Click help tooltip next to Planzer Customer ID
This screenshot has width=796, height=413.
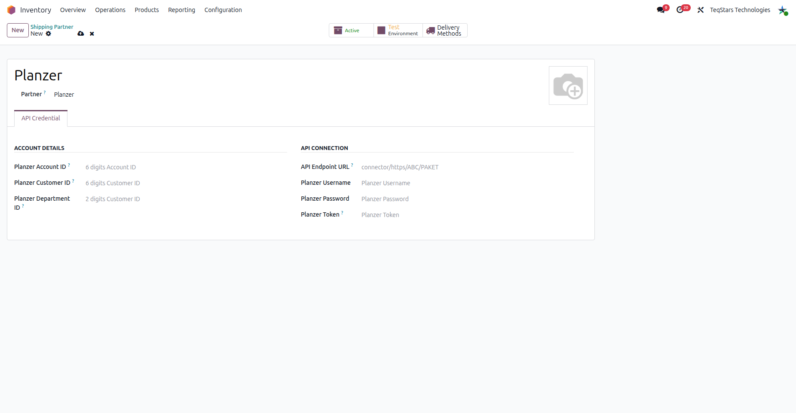pyautogui.click(x=73, y=180)
